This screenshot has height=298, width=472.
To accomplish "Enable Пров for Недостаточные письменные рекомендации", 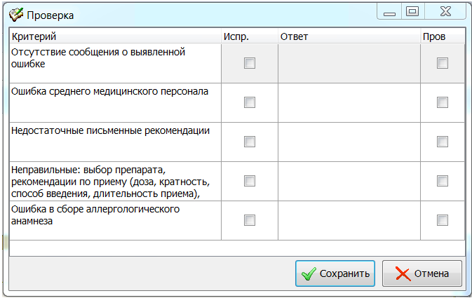I will (x=442, y=142).
